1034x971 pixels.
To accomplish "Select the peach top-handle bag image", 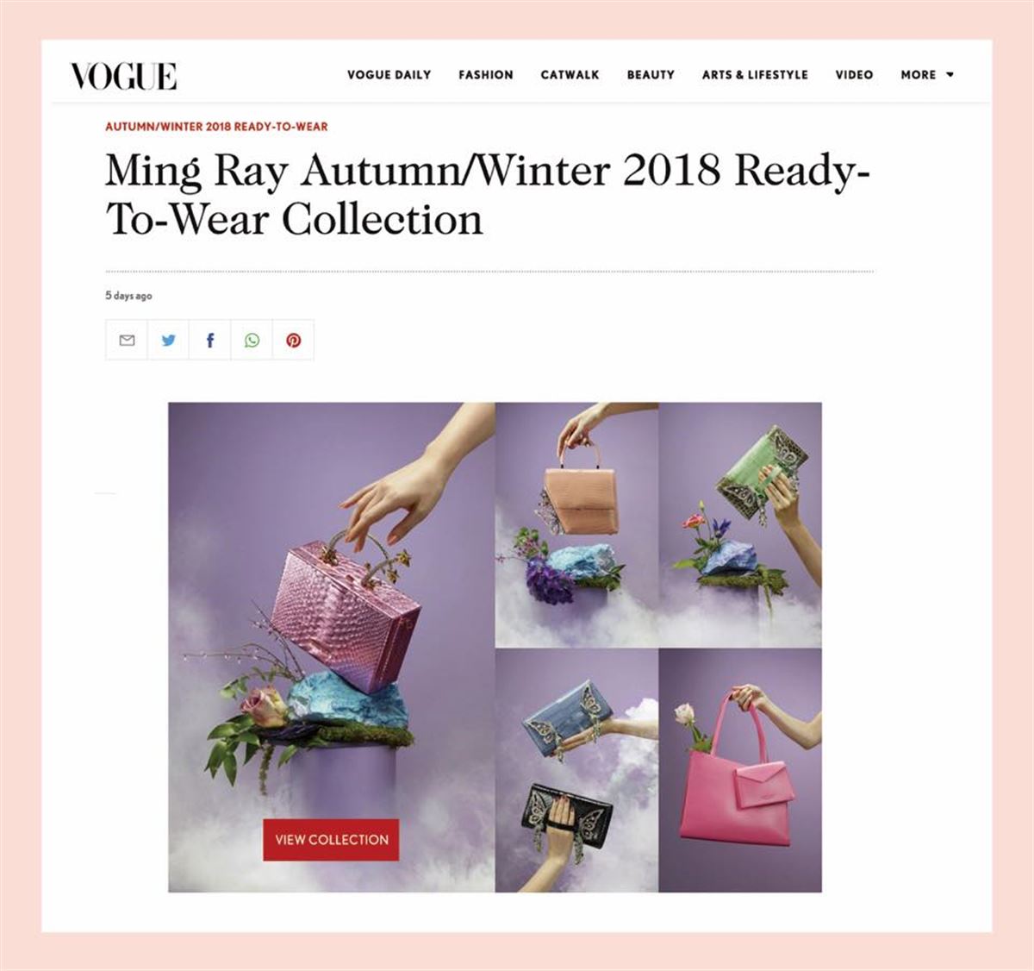I will [x=577, y=525].
